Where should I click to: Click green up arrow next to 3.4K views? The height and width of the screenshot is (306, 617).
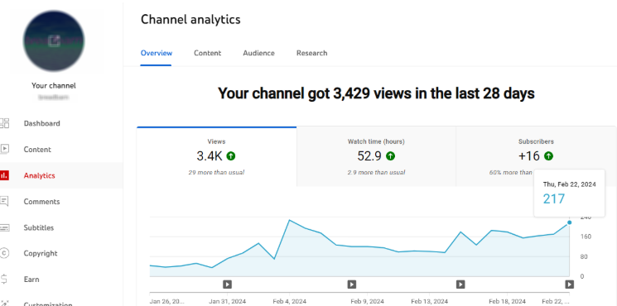click(231, 156)
